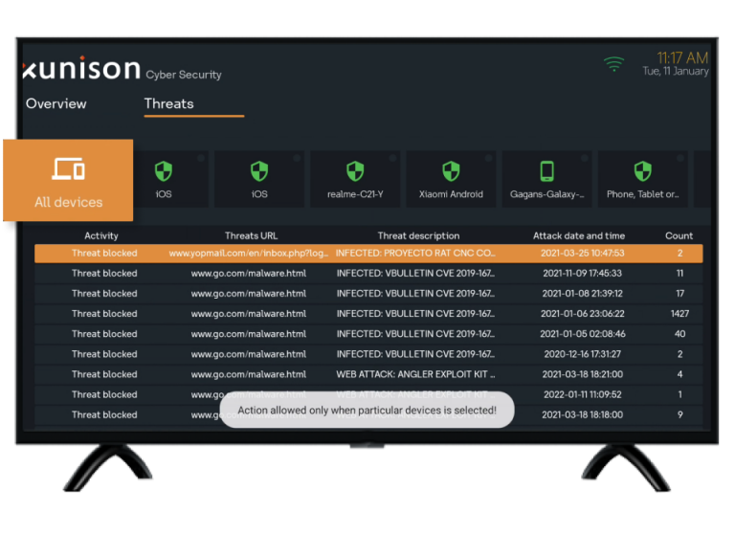735x535 pixels.
Task: Click the Tue, 11 January date
Action: click(x=676, y=71)
